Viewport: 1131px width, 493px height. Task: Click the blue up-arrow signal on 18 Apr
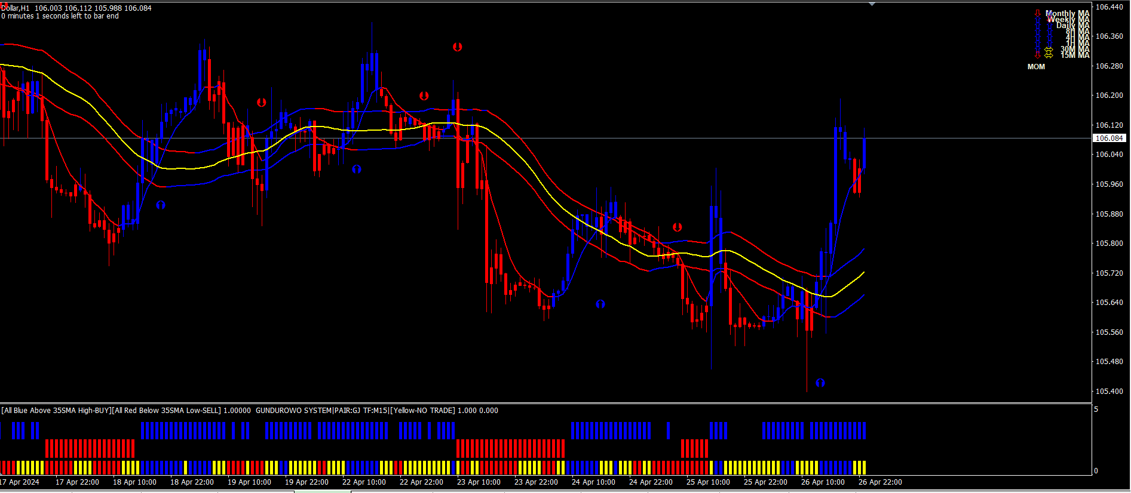[x=161, y=205]
